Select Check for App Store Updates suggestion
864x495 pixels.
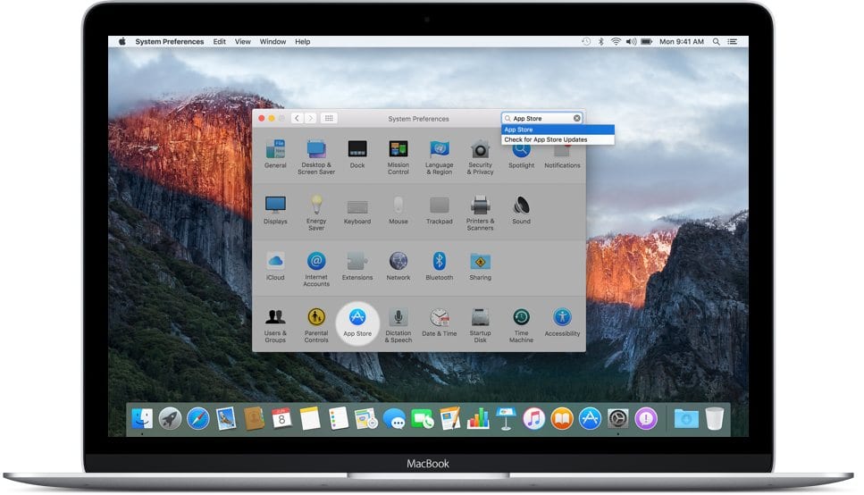click(x=558, y=139)
